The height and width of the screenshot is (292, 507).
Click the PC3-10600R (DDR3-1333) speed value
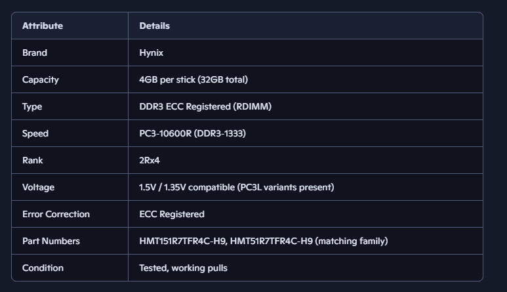(x=192, y=133)
